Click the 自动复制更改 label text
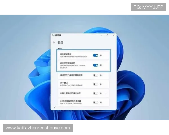 (x=66, y=54)
